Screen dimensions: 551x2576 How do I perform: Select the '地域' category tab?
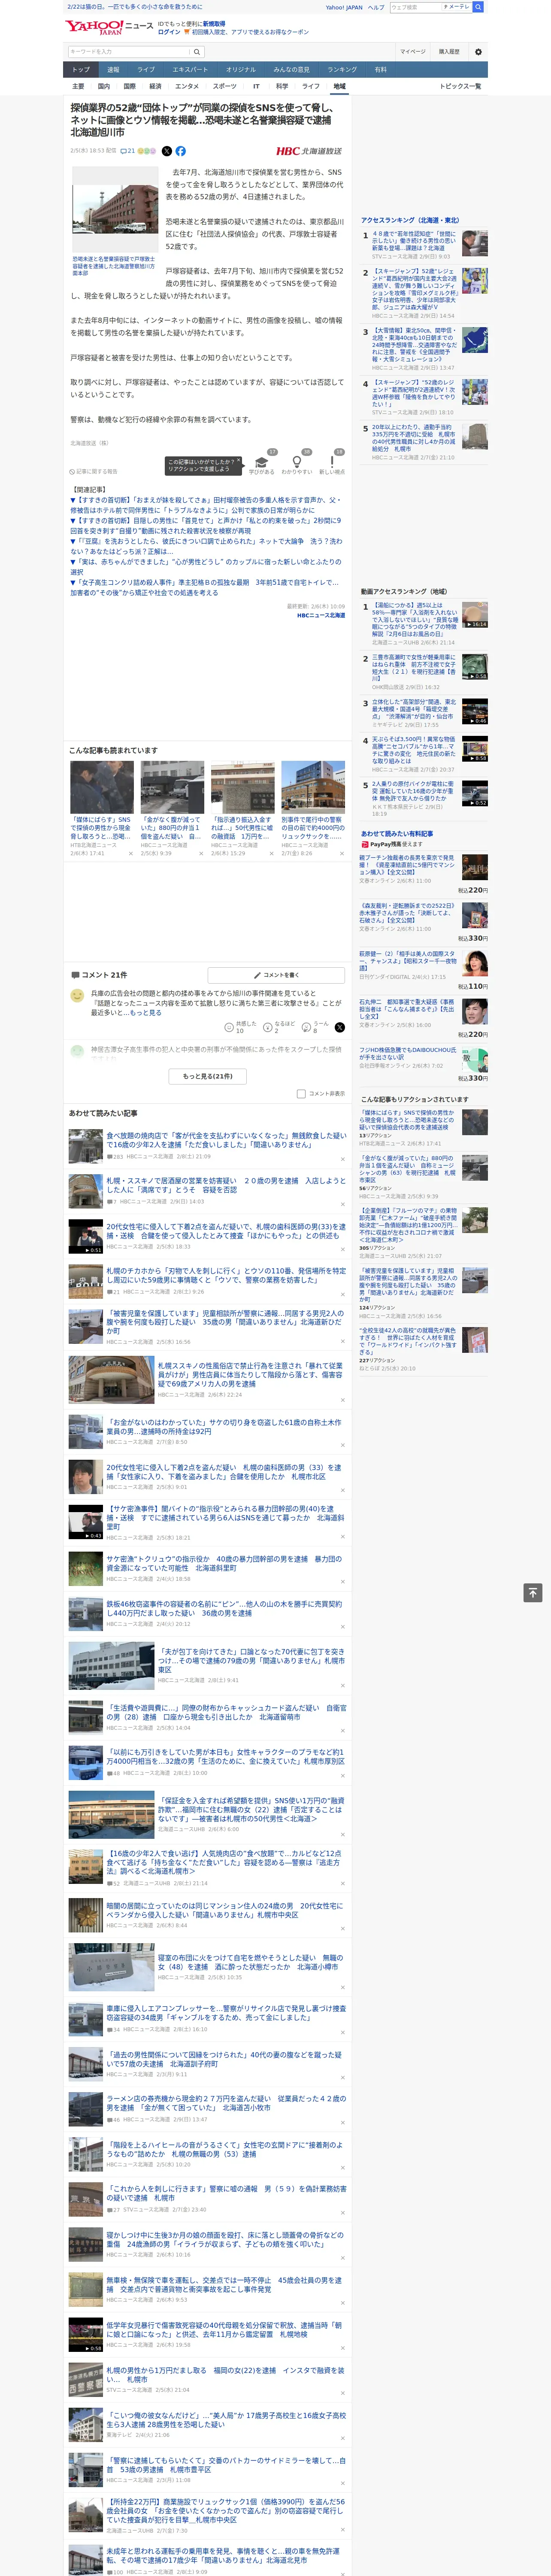[x=339, y=87]
